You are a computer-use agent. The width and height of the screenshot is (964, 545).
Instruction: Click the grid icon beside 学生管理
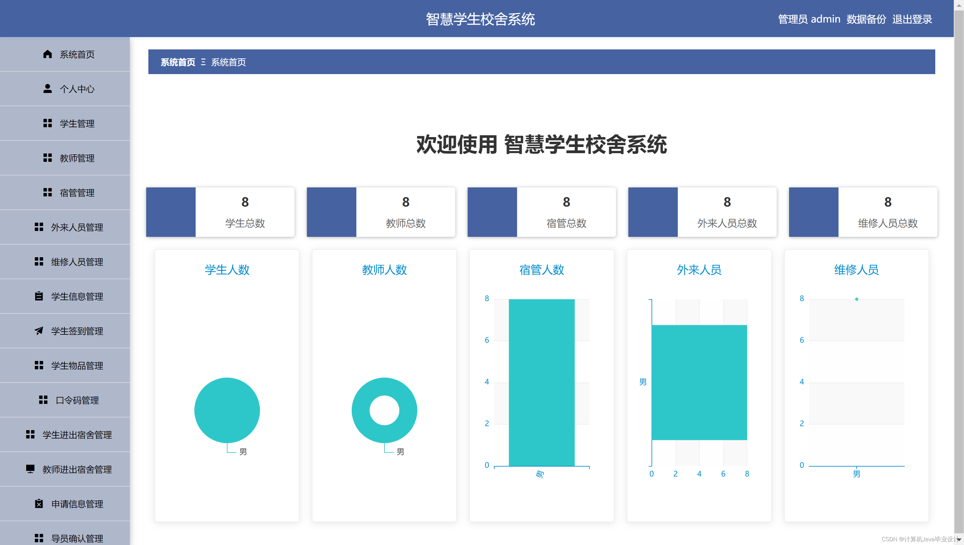click(47, 123)
